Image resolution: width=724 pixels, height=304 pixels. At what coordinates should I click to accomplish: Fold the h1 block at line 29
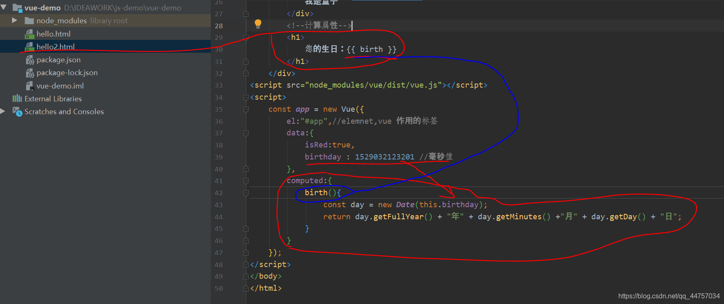click(x=246, y=37)
